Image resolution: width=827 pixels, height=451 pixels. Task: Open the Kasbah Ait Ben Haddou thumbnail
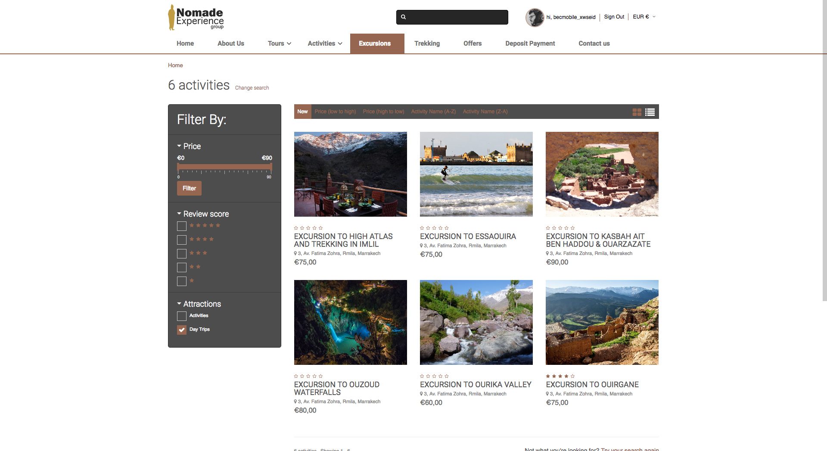pyautogui.click(x=602, y=174)
